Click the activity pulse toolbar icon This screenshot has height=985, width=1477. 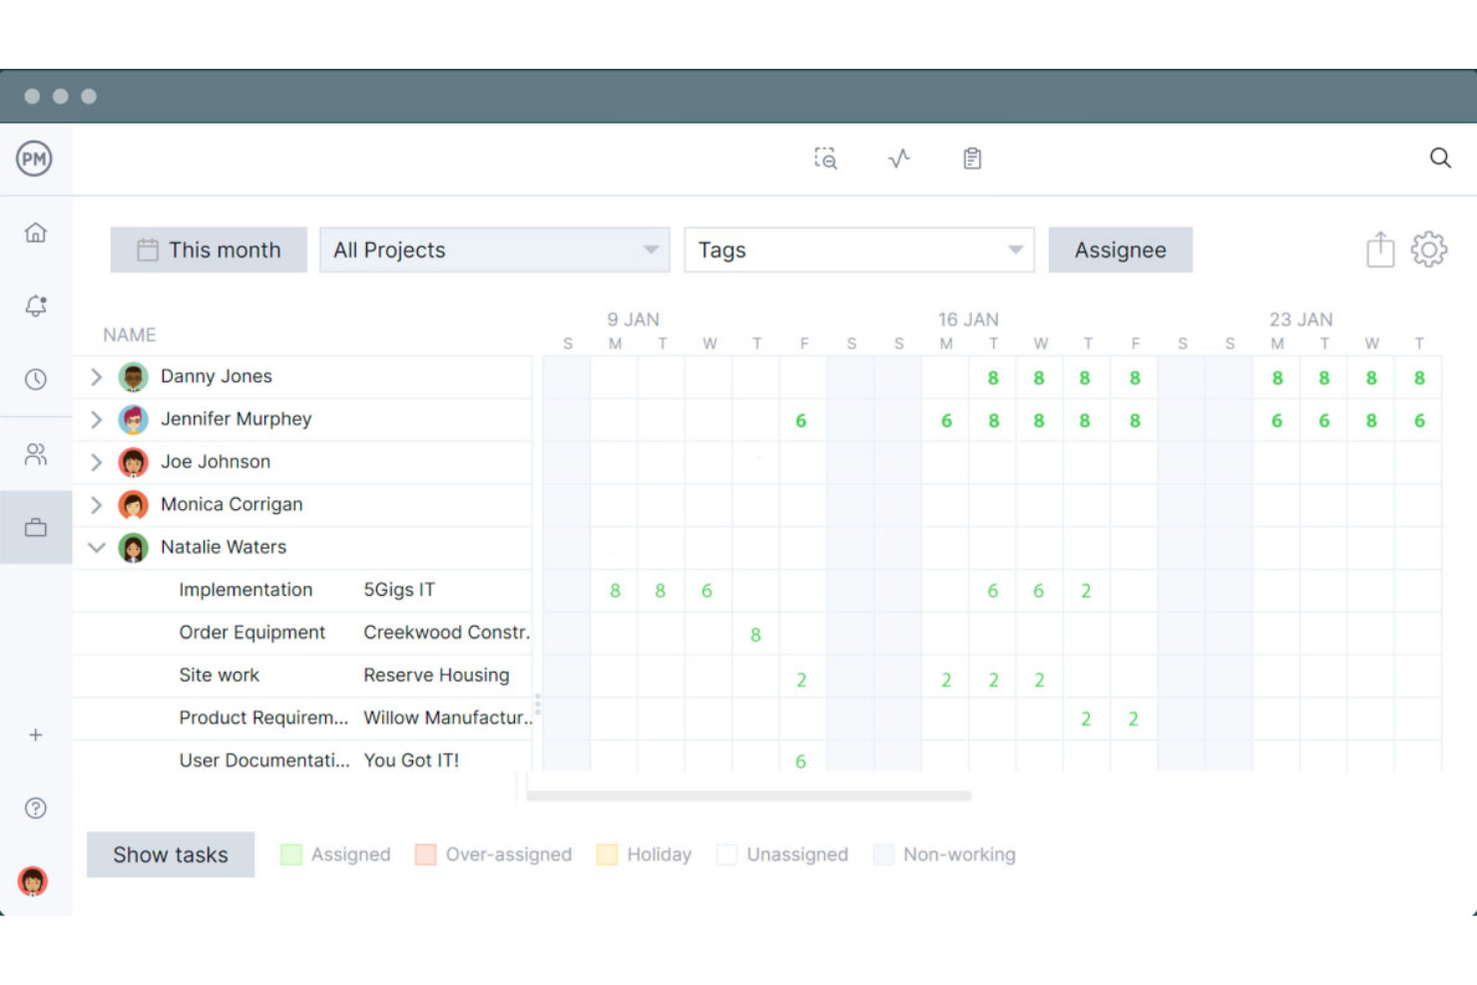(899, 158)
